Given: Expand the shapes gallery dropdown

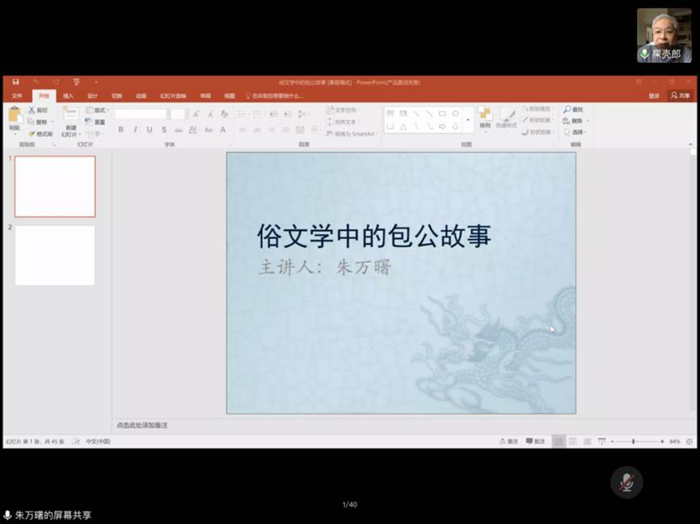Looking at the screenshot, I should (x=468, y=120).
